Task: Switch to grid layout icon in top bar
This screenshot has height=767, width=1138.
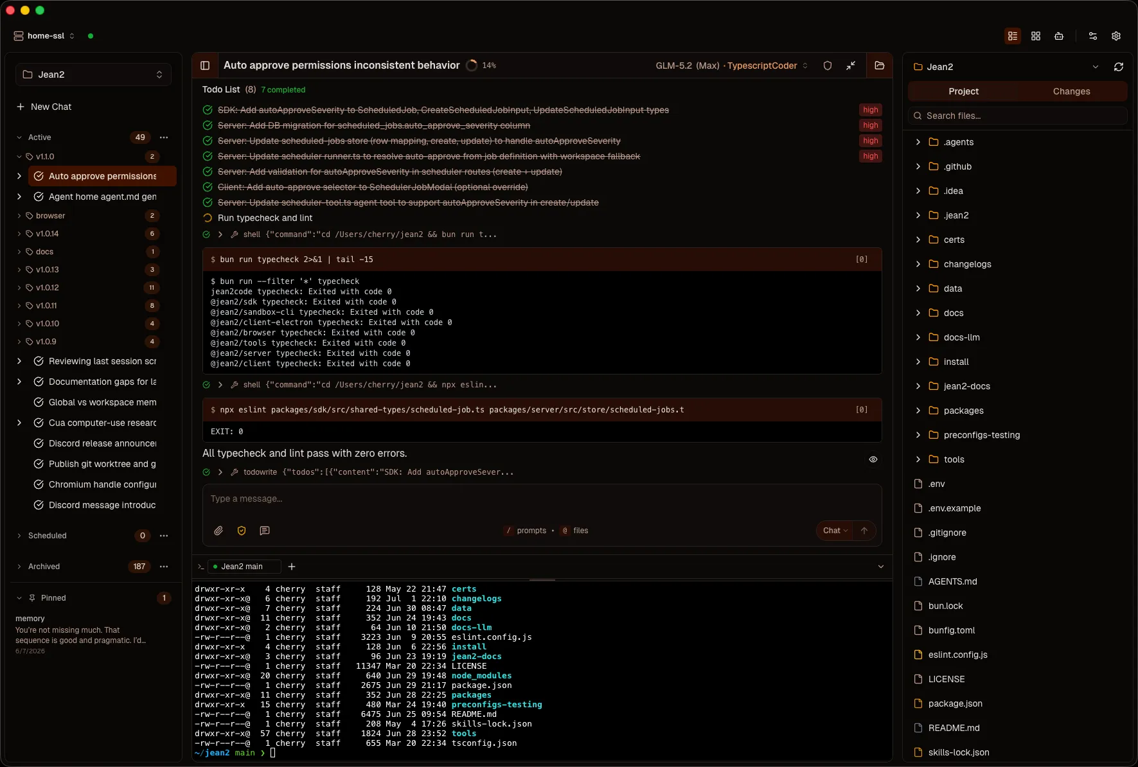Action: (1036, 36)
